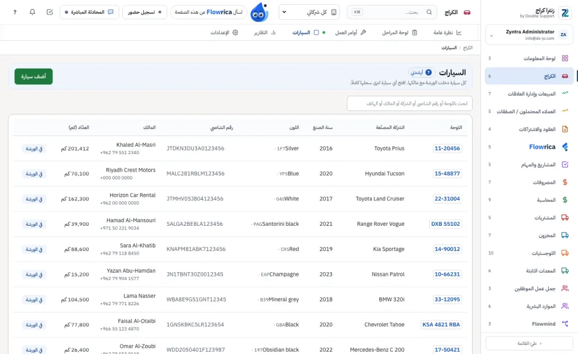
Task: Open plate link 33-12095
Action: [x=447, y=299]
